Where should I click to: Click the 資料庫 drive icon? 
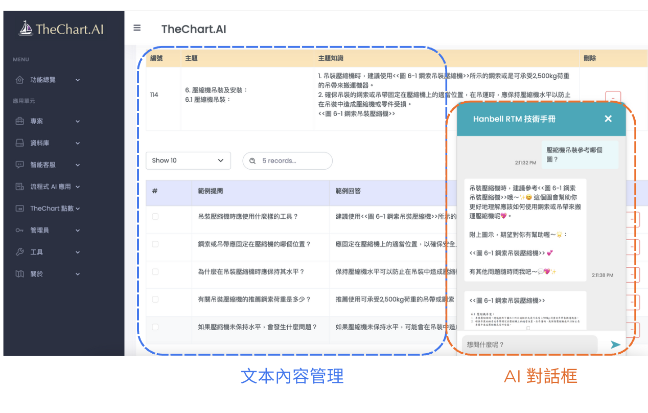(20, 143)
